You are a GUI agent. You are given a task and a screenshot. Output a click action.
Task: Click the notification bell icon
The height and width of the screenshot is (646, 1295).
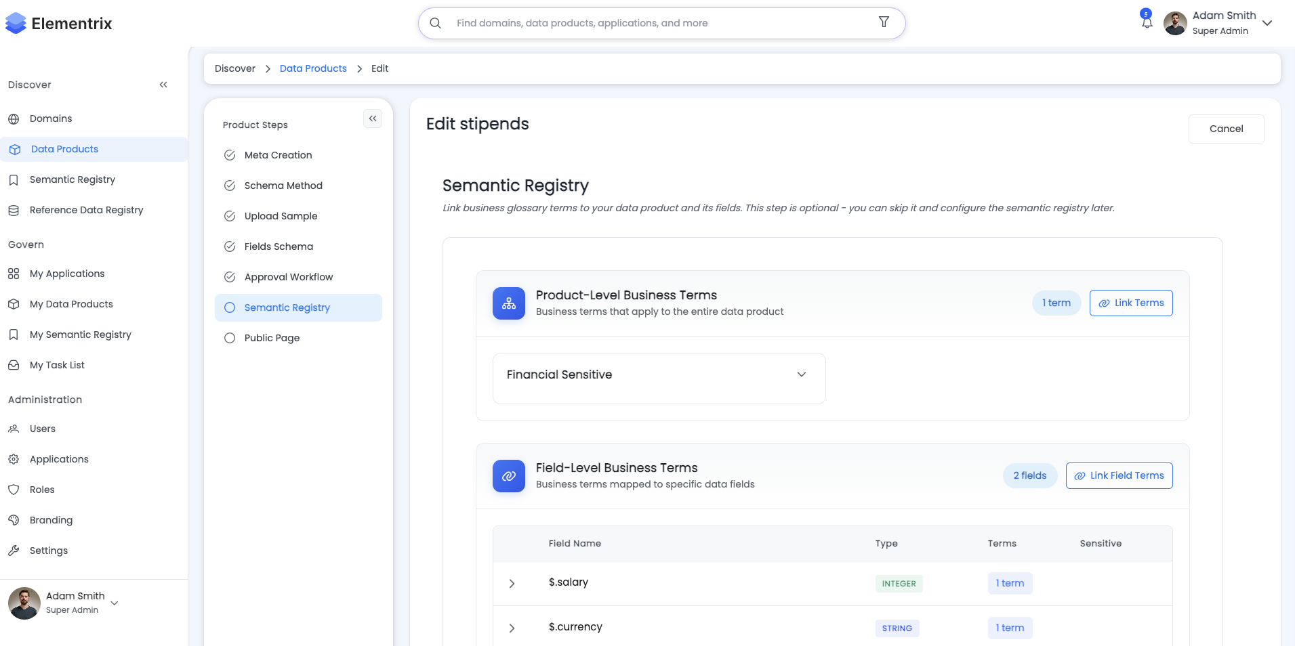(1147, 22)
